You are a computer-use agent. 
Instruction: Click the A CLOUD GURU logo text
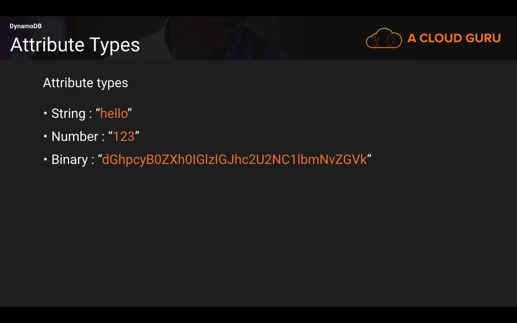pyautogui.click(x=454, y=38)
